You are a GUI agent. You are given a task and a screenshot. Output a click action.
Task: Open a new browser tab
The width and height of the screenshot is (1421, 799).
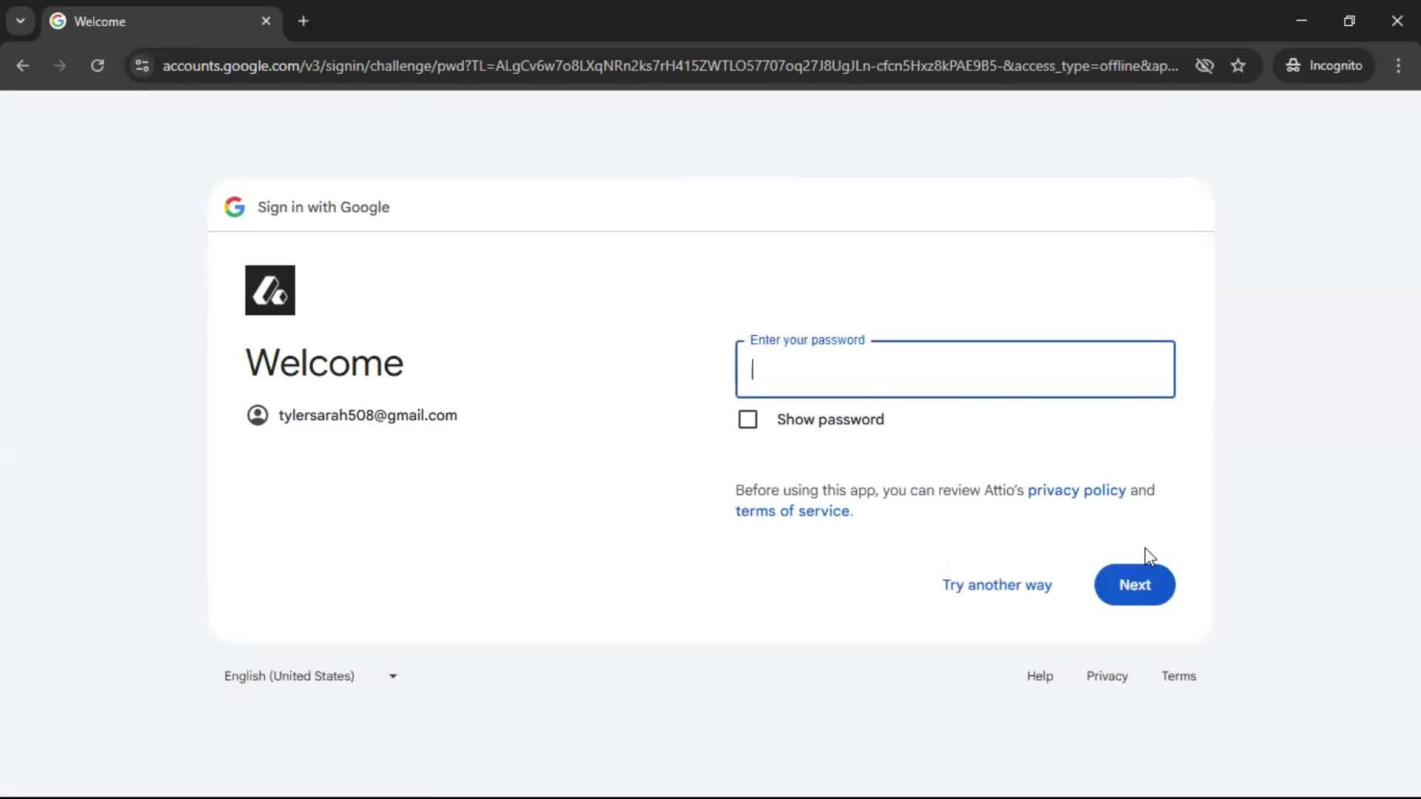(303, 21)
